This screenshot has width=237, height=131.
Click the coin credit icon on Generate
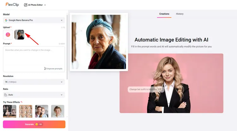tap(37, 124)
